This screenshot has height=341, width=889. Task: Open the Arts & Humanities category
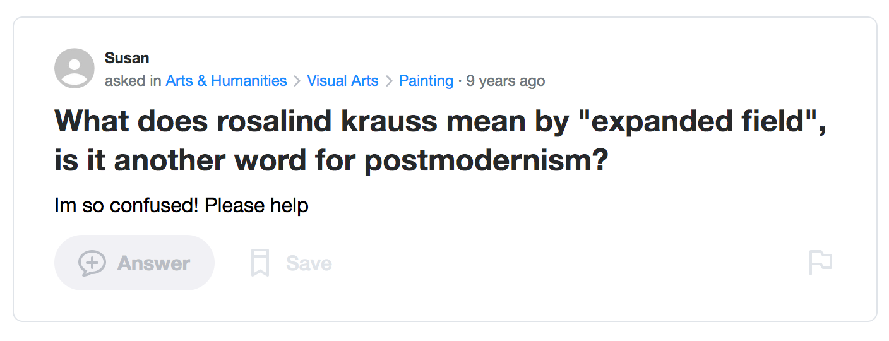tap(226, 81)
